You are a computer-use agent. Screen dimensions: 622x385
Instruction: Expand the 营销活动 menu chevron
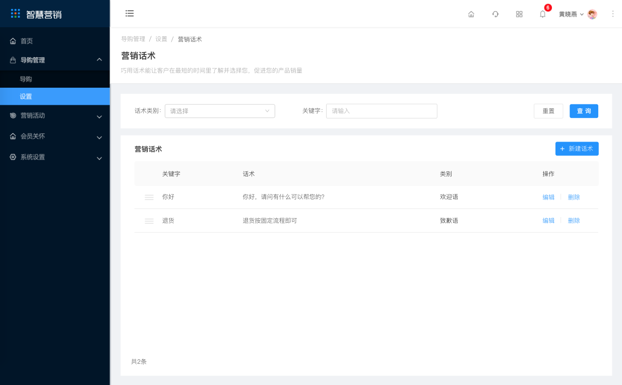coord(99,116)
